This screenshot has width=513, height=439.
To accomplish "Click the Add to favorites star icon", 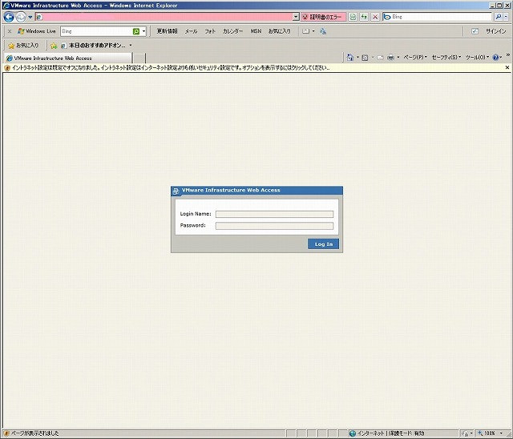I will click(54, 46).
